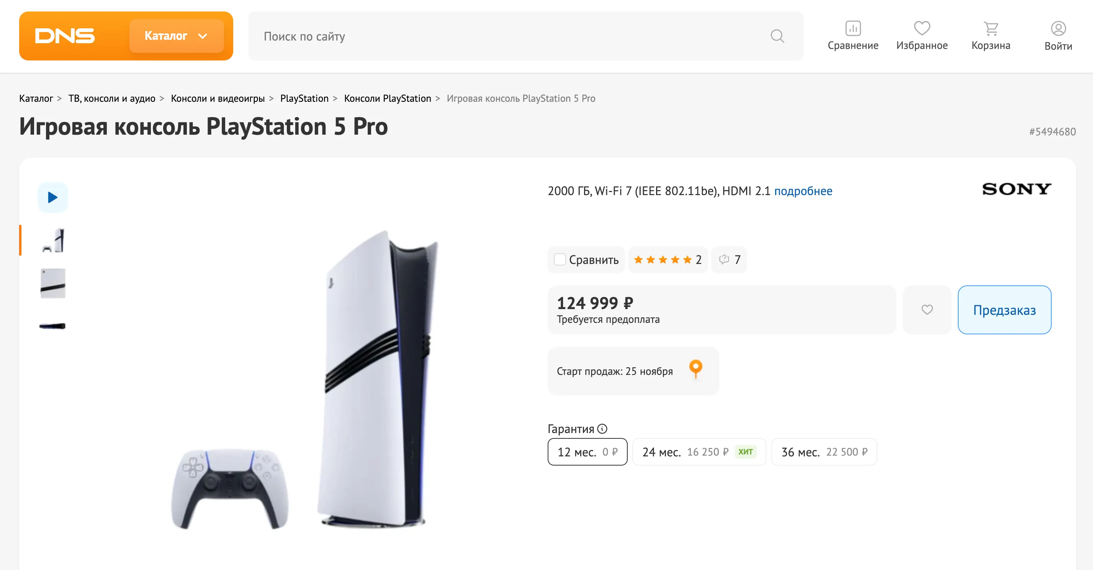Click the orange map pin icon
1093x570 pixels.
pos(695,369)
